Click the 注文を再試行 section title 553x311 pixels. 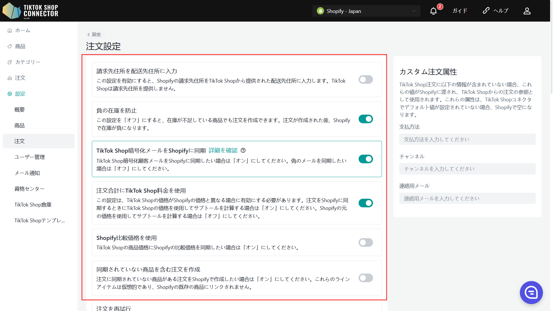click(x=113, y=308)
